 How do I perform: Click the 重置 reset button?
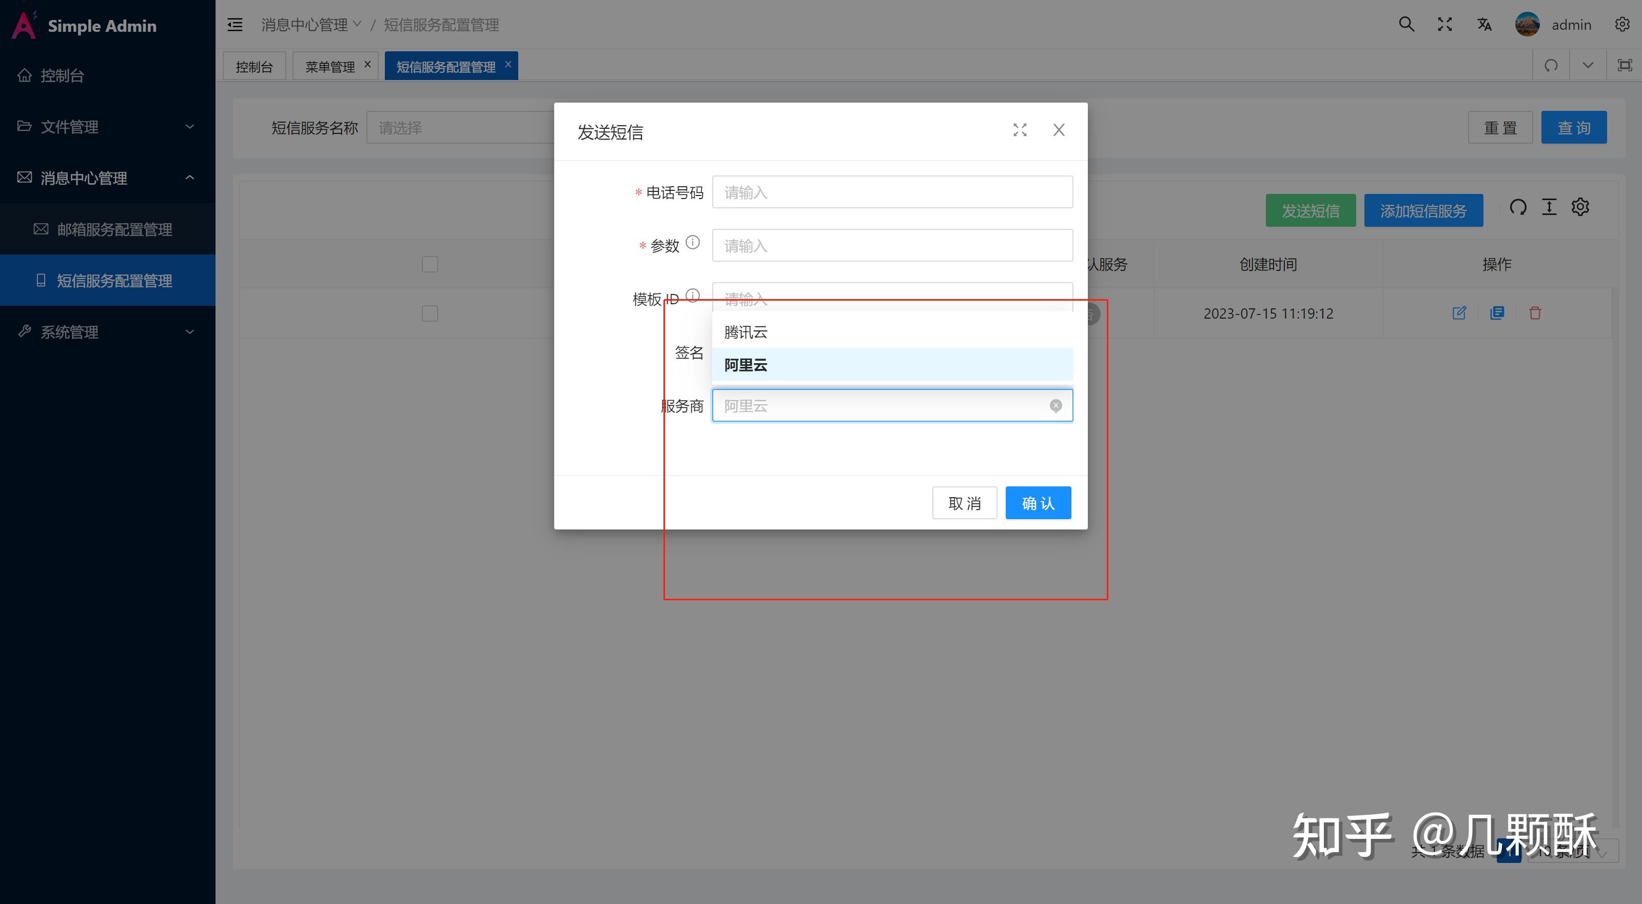pos(1500,127)
